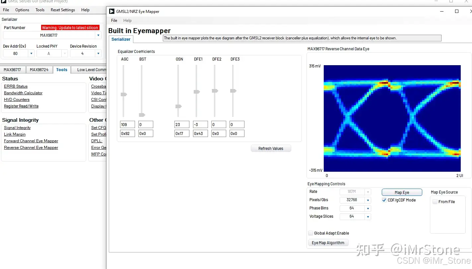Switch to the MAX96717 tab
Screen dimensions: 472x269
(x=12, y=70)
